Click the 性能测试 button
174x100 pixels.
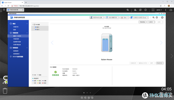143,22
